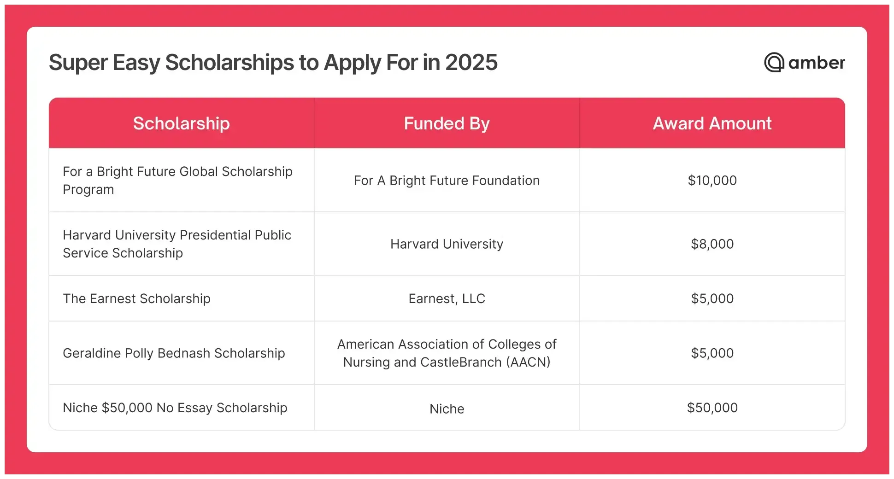Screen dimensions: 894x479
Task: Click the Funded By column header
Action: (447, 123)
